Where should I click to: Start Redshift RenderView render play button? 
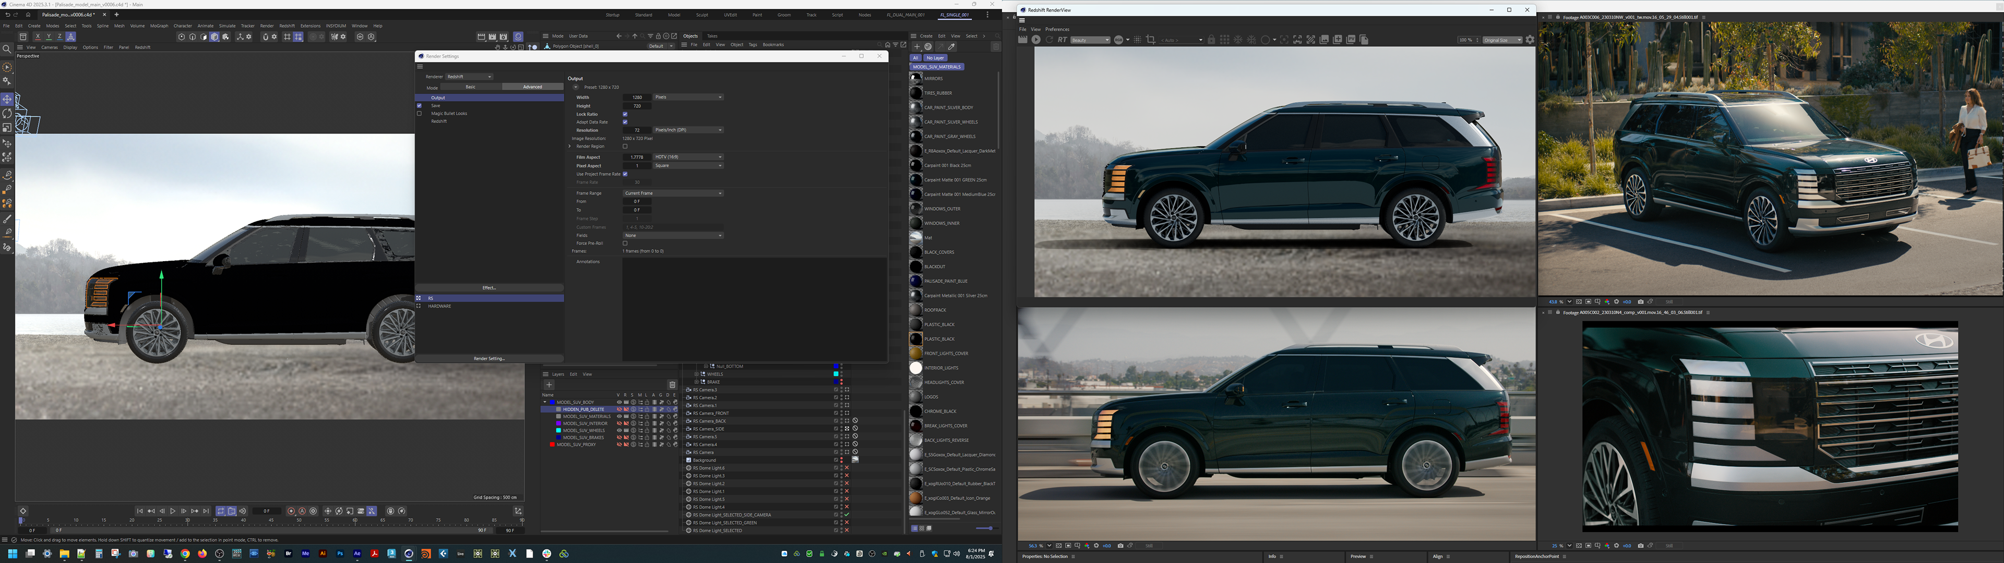[1036, 40]
